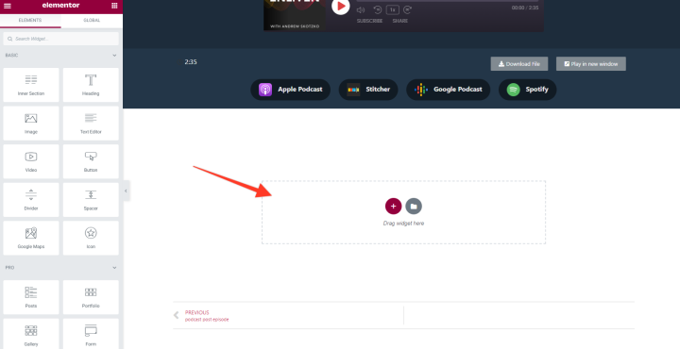Click the player volume speaker icon
The width and height of the screenshot is (680, 349).
(361, 9)
